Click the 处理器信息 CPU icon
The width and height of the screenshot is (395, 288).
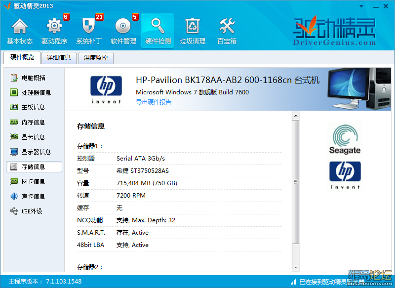(14, 92)
